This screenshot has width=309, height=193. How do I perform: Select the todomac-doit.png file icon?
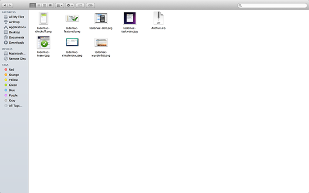coord(101,19)
